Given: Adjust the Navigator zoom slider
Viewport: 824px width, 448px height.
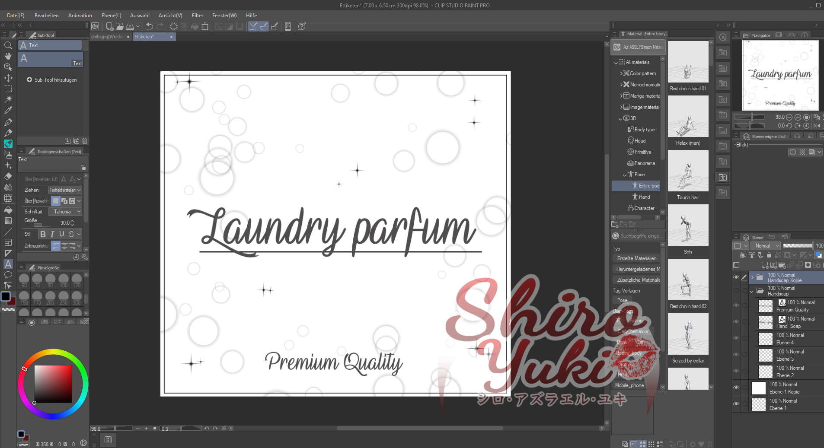Looking at the screenshot, I should click(749, 117).
